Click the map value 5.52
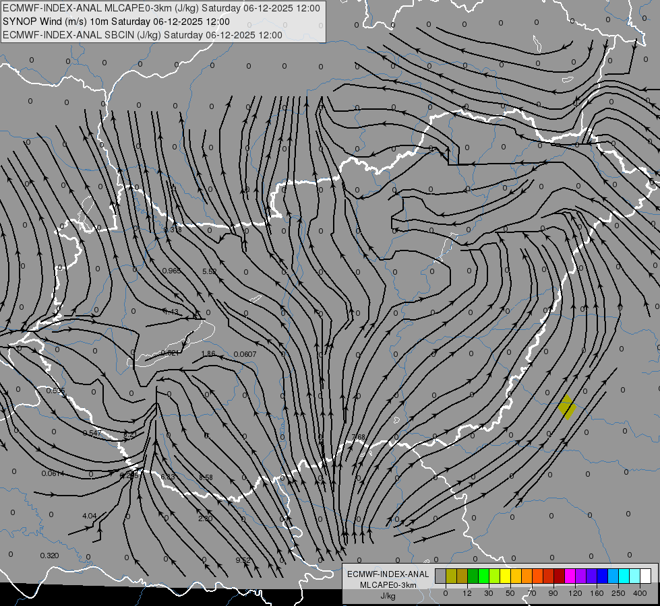This screenshot has height=606, width=660. 209,271
